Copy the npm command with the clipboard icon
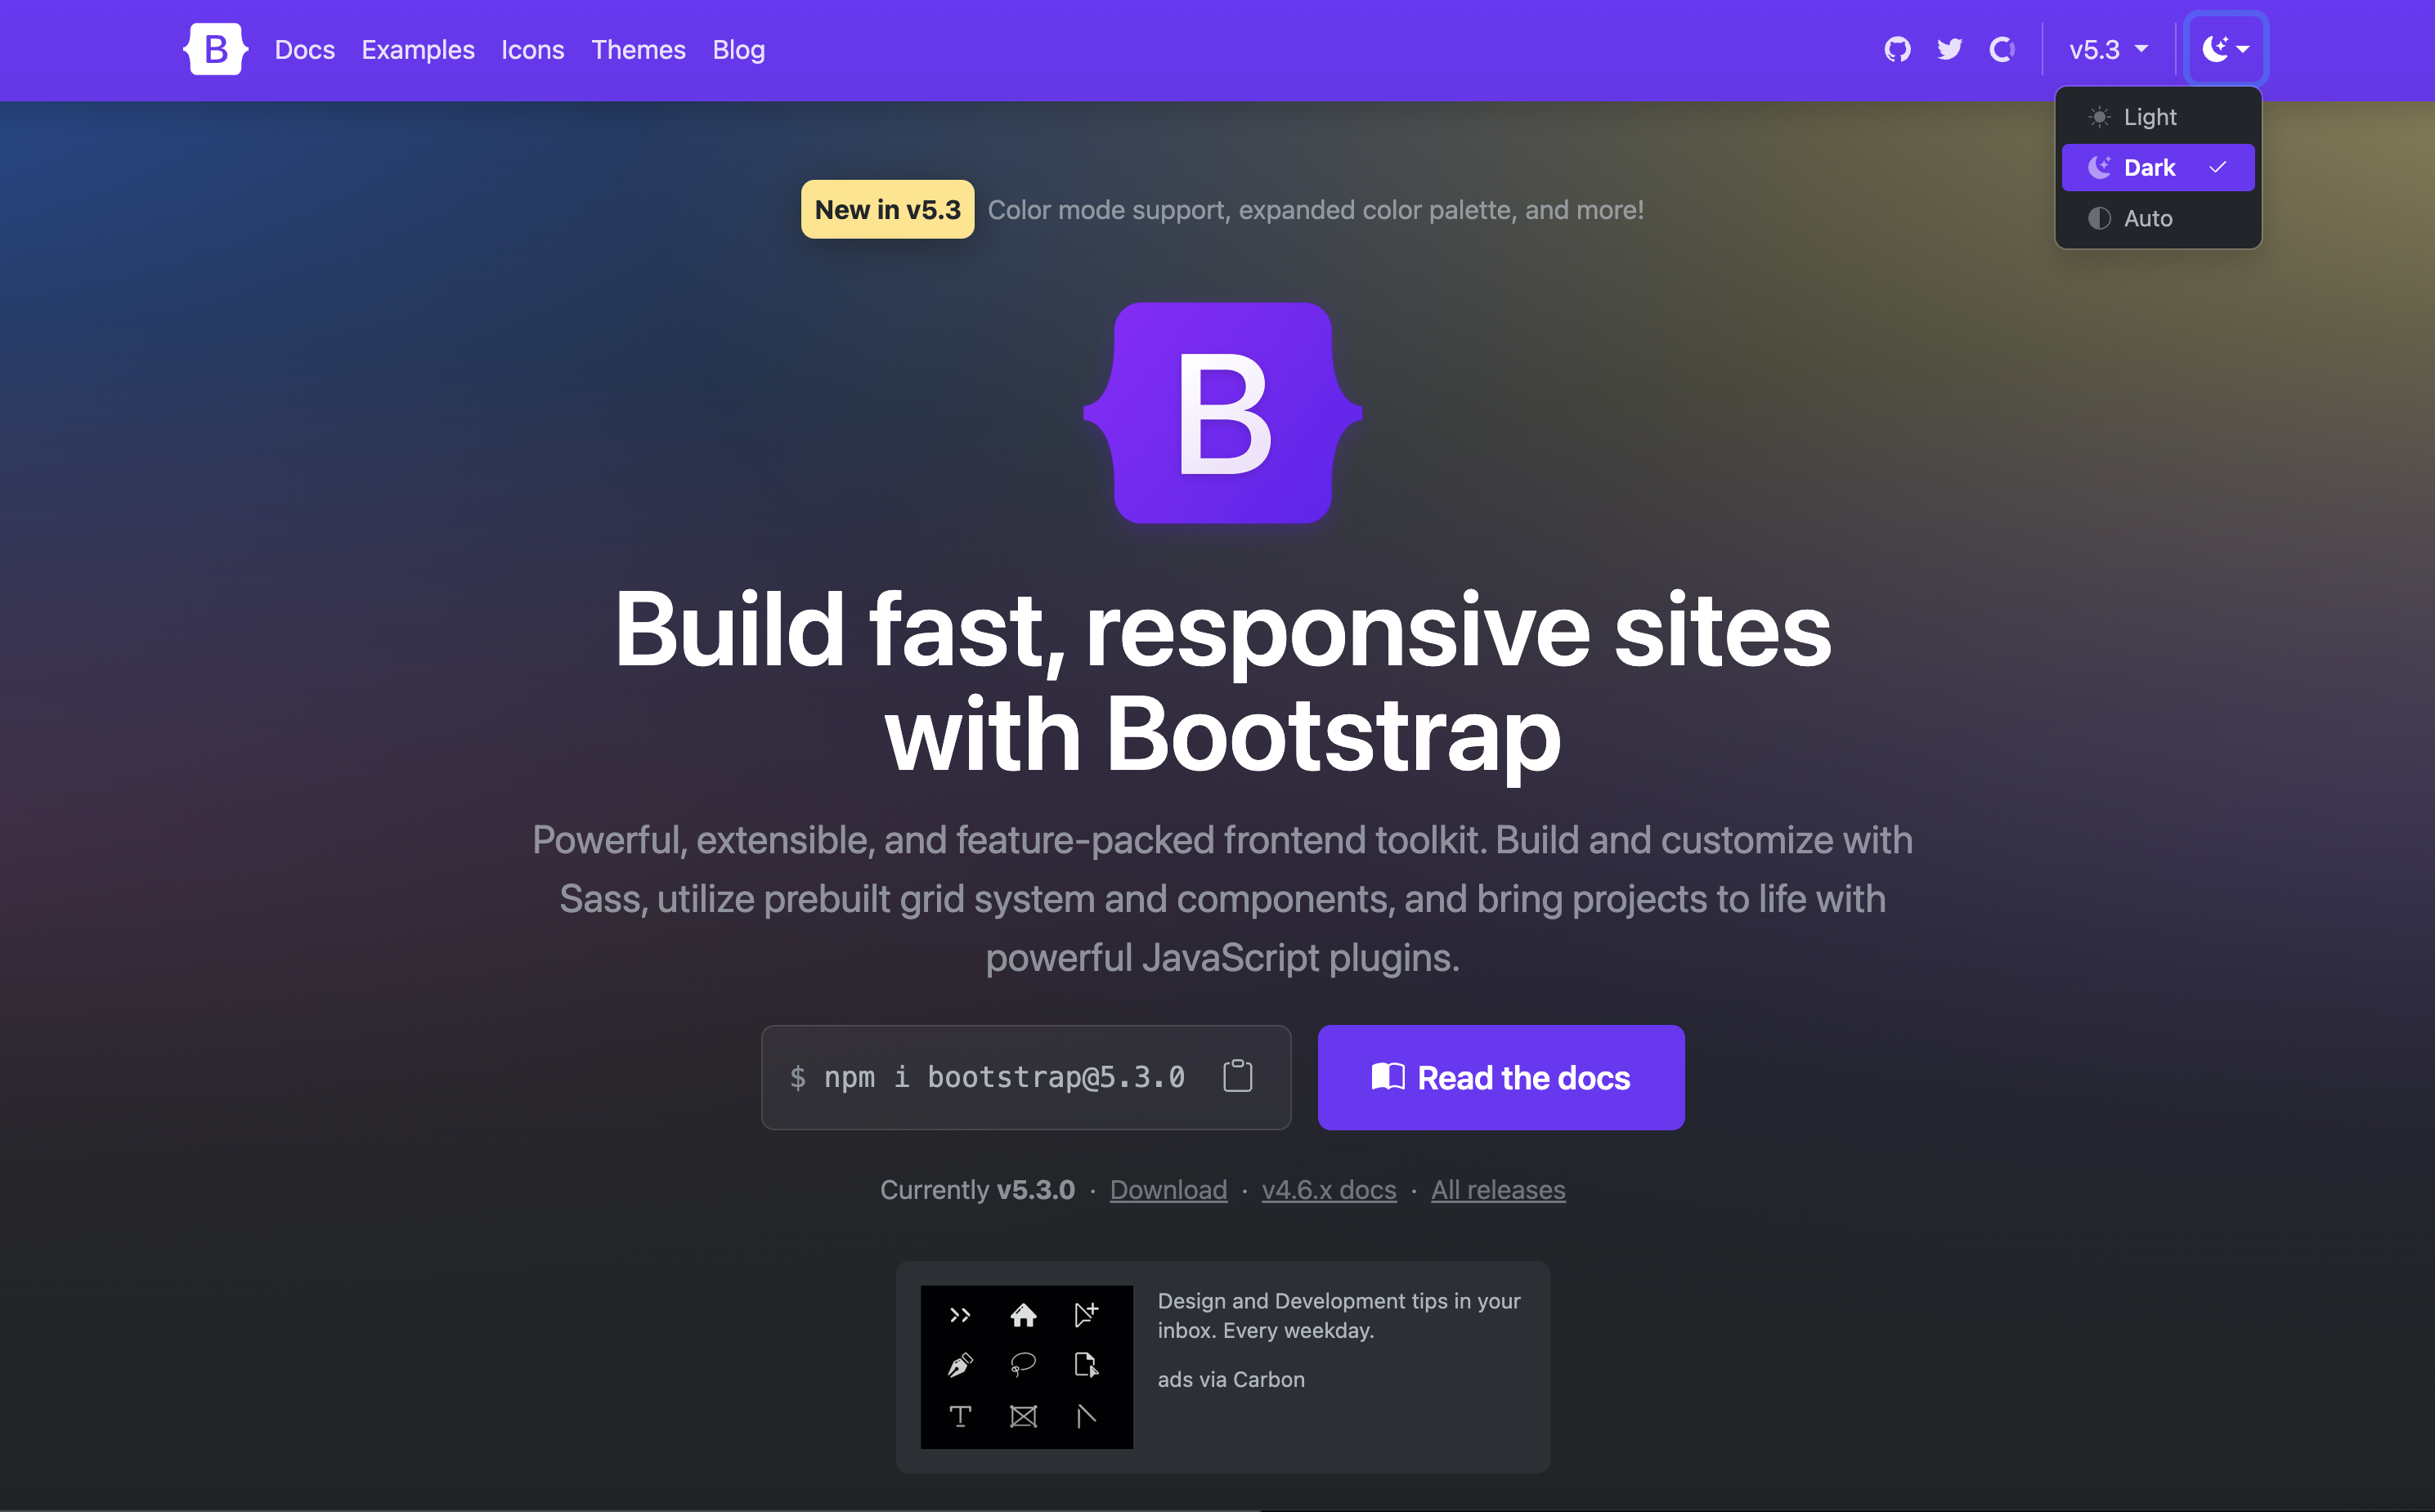 (1237, 1076)
